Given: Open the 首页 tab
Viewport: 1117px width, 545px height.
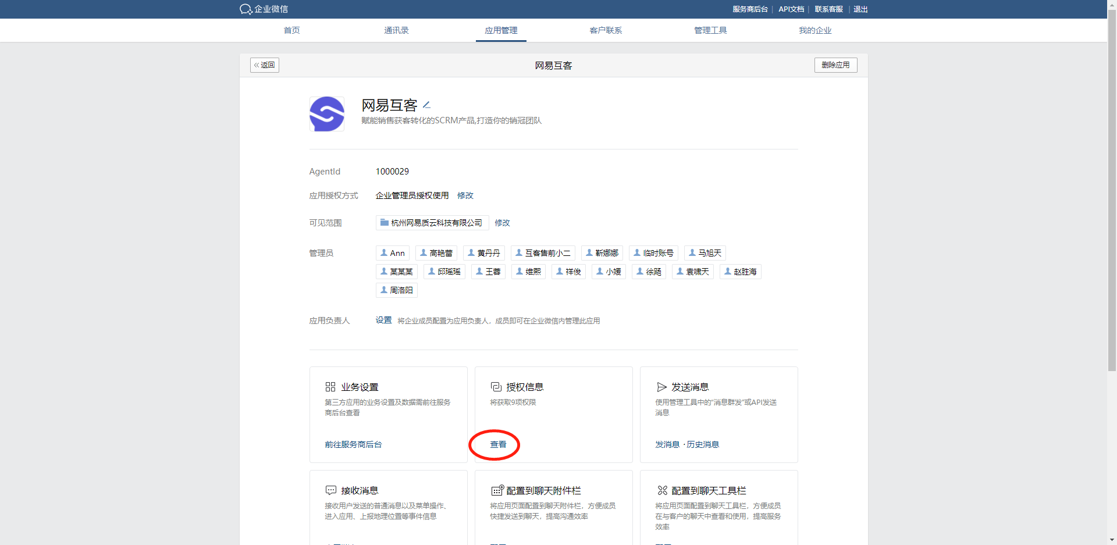Looking at the screenshot, I should (292, 30).
